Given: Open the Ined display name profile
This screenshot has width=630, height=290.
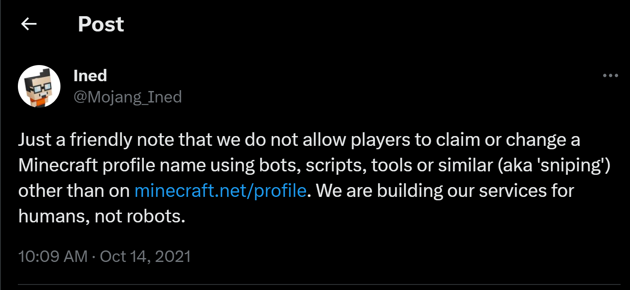Looking at the screenshot, I should (90, 76).
